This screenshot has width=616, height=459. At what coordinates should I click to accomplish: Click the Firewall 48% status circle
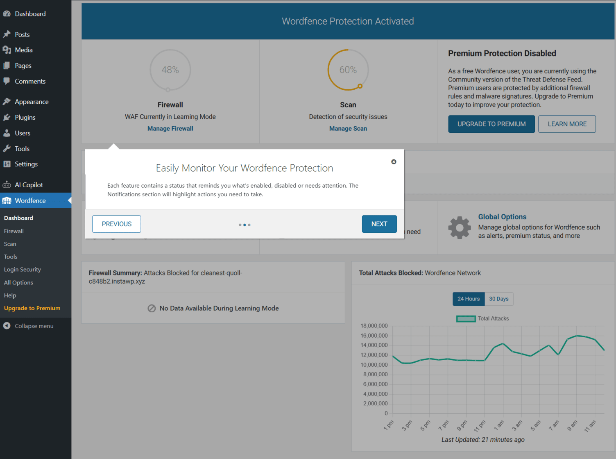(x=170, y=70)
